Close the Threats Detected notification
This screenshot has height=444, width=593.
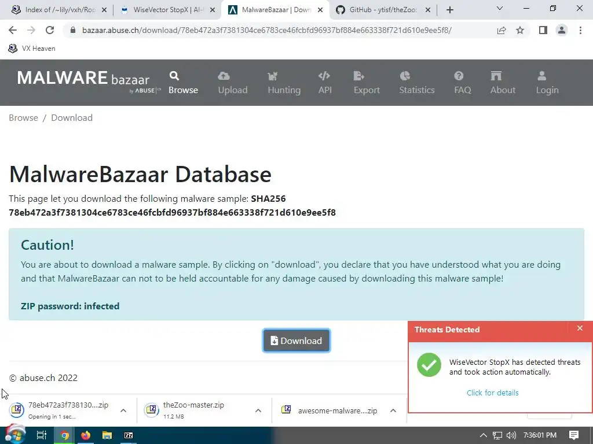(580, 328)
